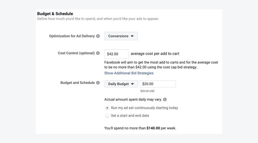Click the 'Optimization for Ad Delivery' field label

tap(72, 36)
